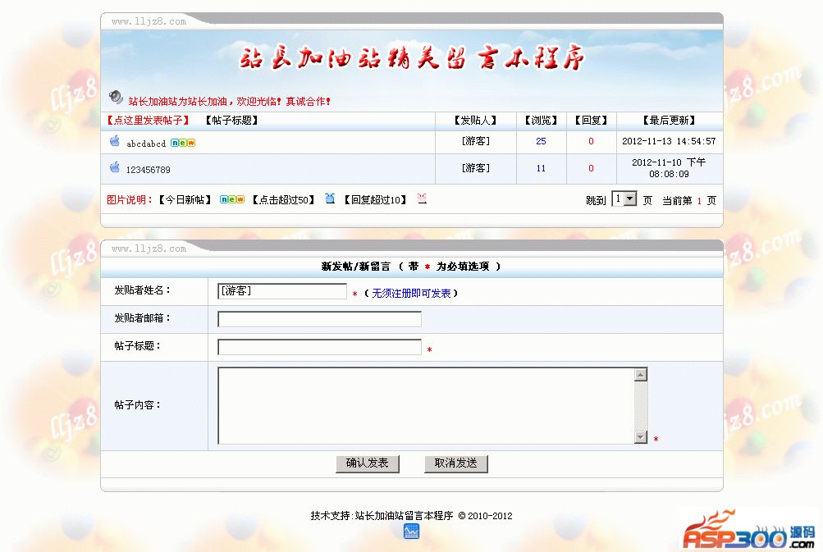
Task: Click the 站长加油站为站长加油 announcement text
Action: (230, 101)
